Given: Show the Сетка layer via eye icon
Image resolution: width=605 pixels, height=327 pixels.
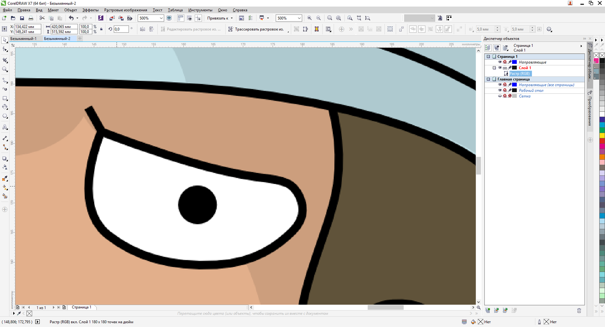Looking at the screenshot, I should (x=500, y=96).
